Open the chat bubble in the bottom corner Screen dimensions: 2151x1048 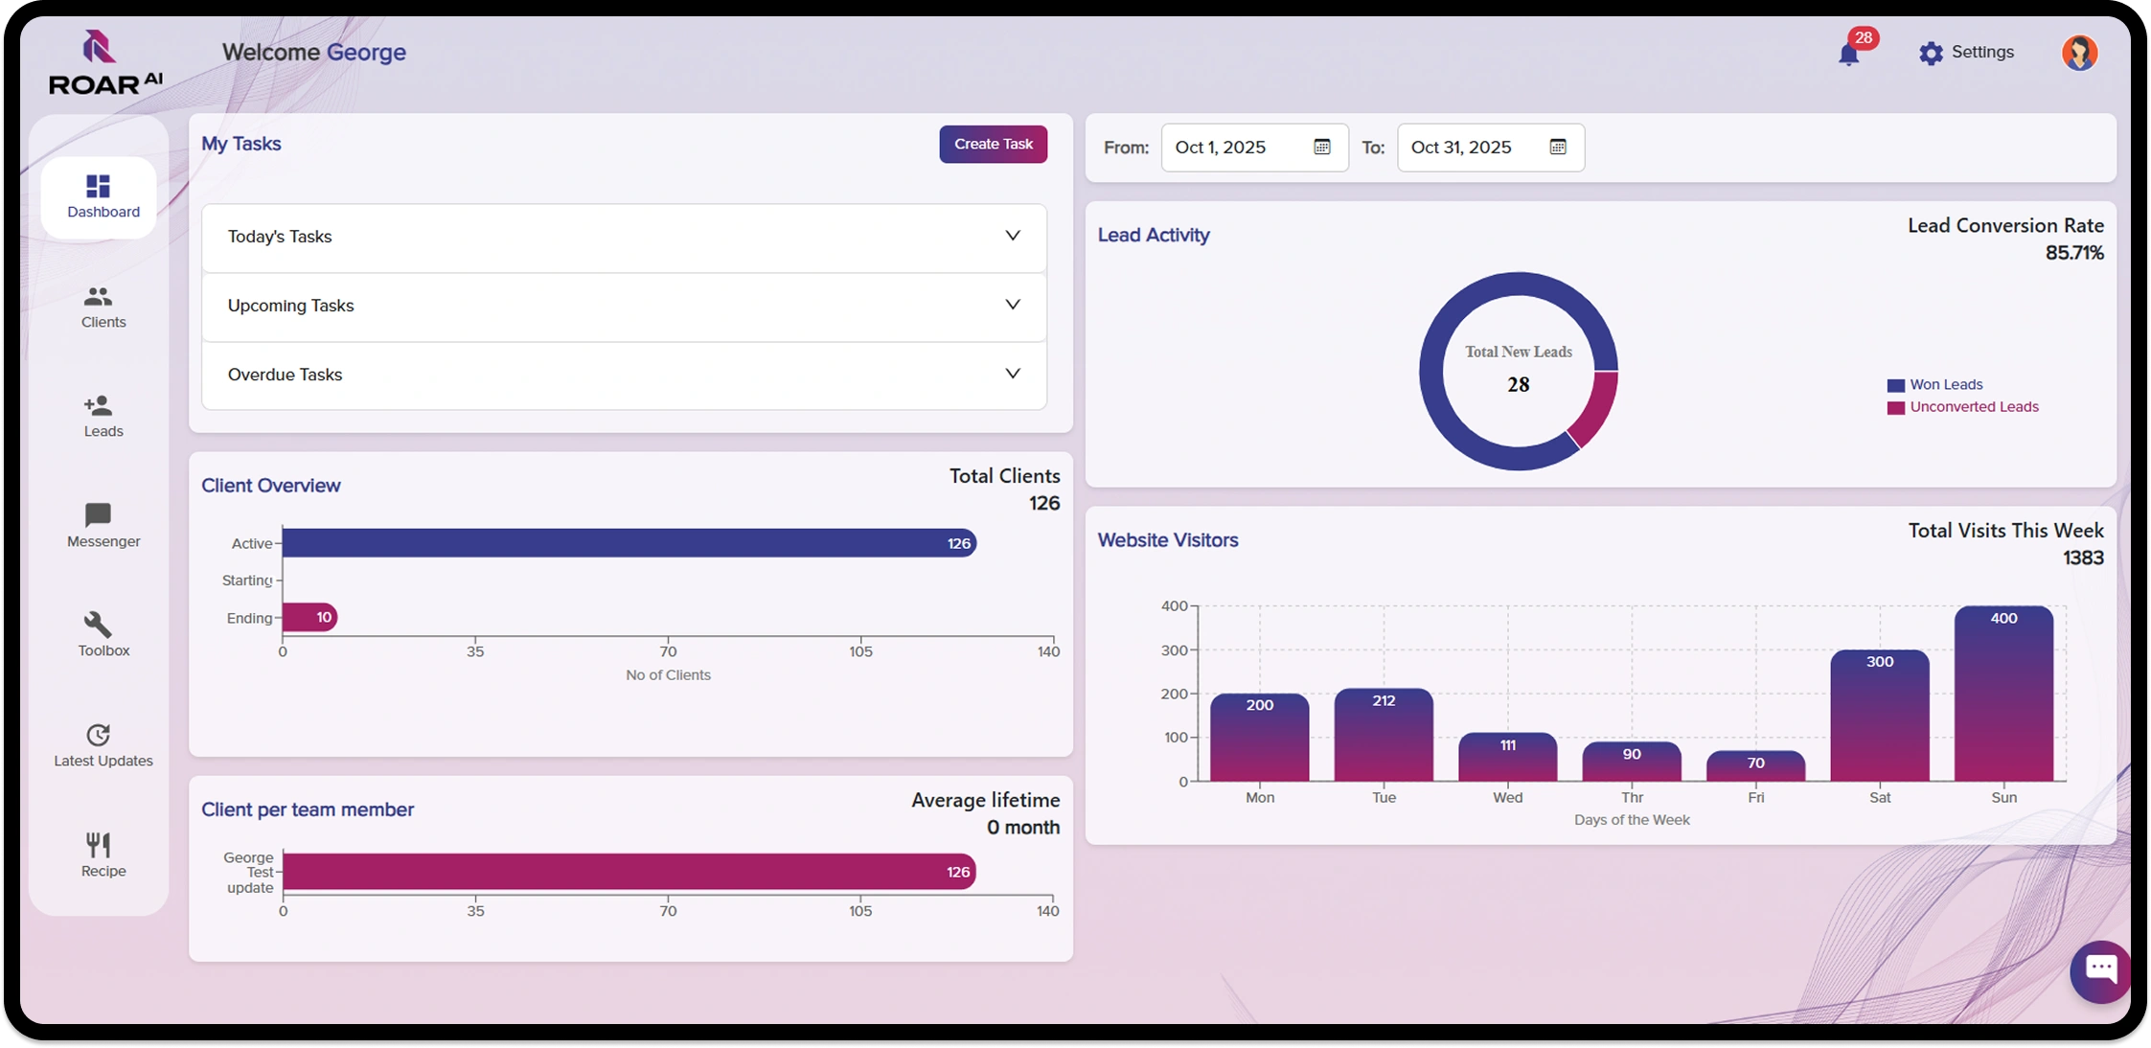[2101, 970]
